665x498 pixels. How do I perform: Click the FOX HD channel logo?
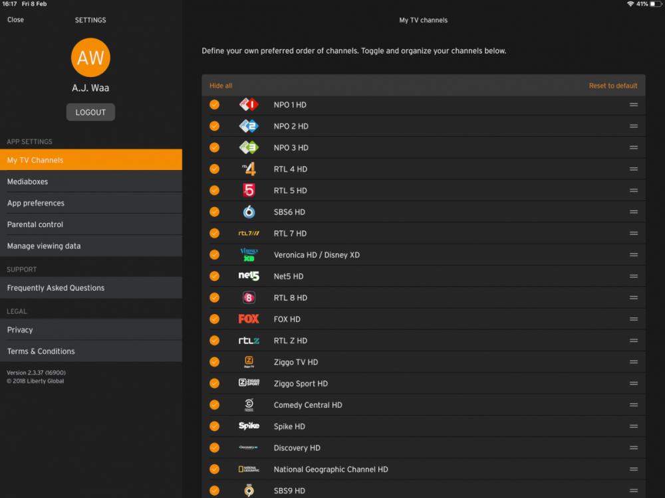(x=249, y=319)
